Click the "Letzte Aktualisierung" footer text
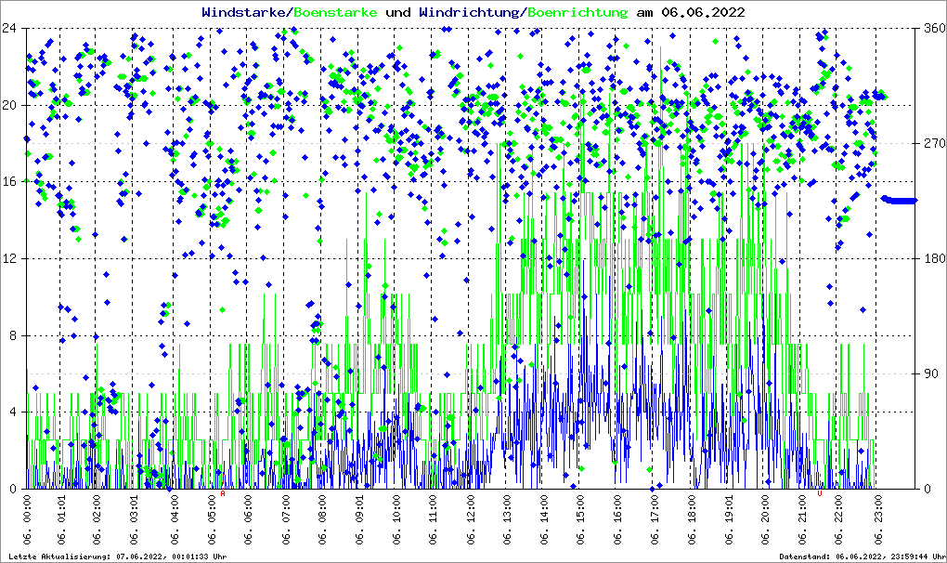 (117, 556)
